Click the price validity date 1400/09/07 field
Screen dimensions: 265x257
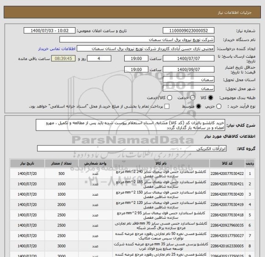point(189,70)
